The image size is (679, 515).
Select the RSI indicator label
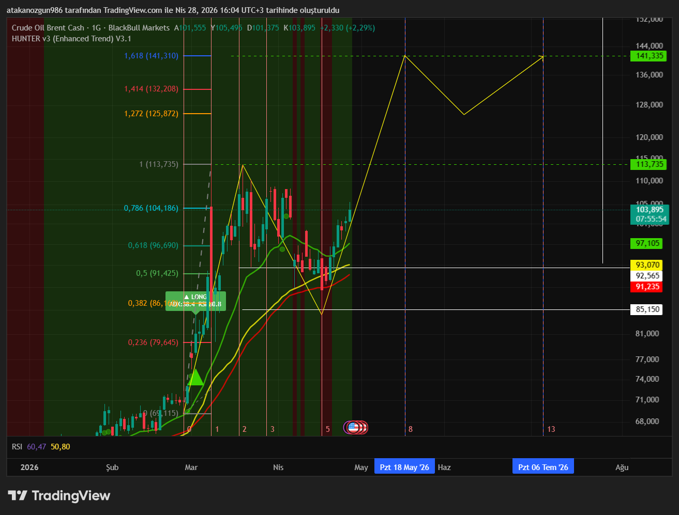(17, 447)
